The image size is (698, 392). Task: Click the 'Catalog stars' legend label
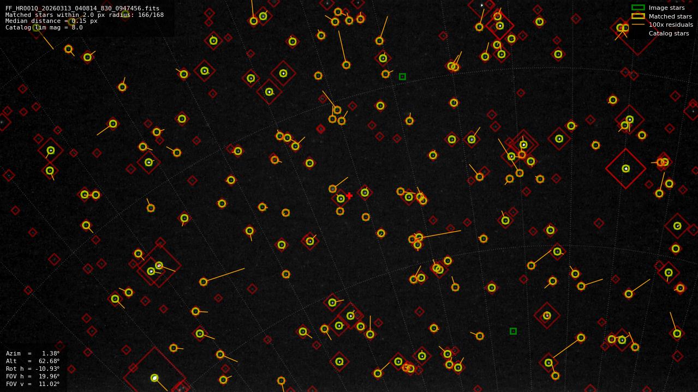coord(669,33)
